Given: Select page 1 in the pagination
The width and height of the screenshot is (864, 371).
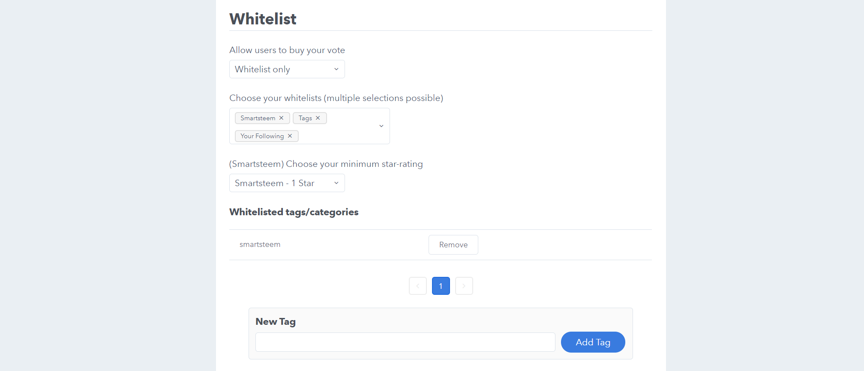Looking at the screenshot, I should tap(441, 286).
